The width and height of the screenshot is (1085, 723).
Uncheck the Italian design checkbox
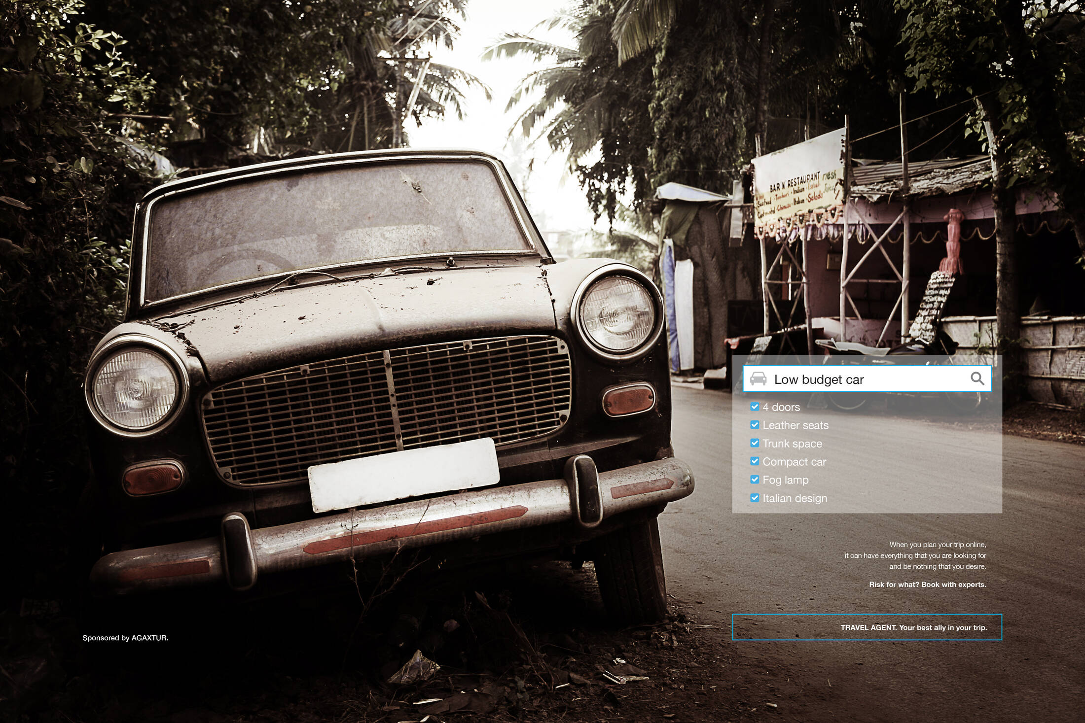tap(755, 498)
